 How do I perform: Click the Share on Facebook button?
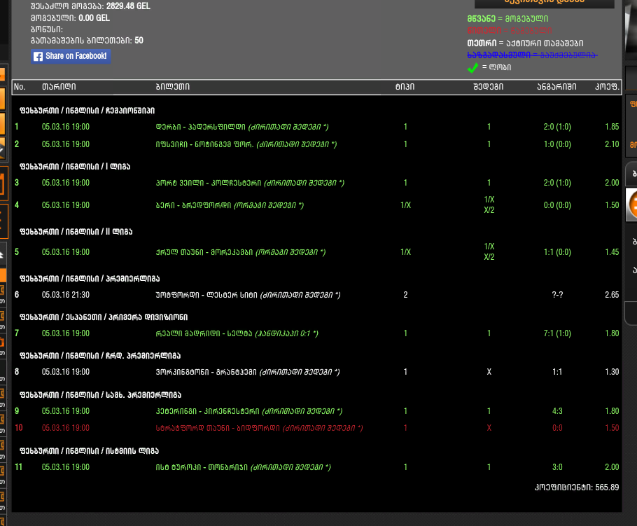[70, 56]
